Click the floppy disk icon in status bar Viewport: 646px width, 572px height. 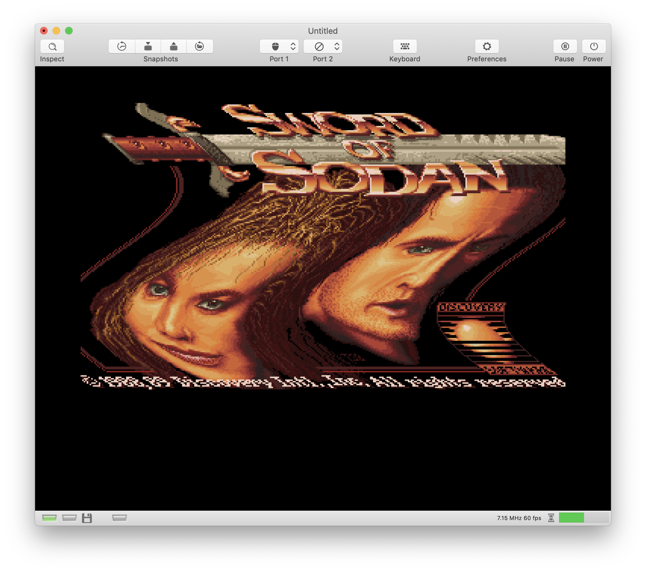pos(87,518)
